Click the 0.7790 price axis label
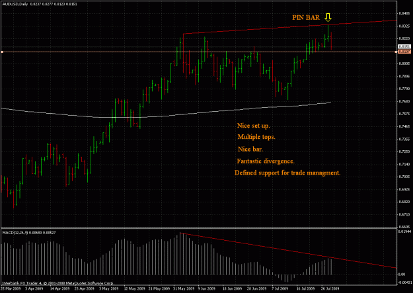This screenshot has height=293, width=413. pos(404,89)
